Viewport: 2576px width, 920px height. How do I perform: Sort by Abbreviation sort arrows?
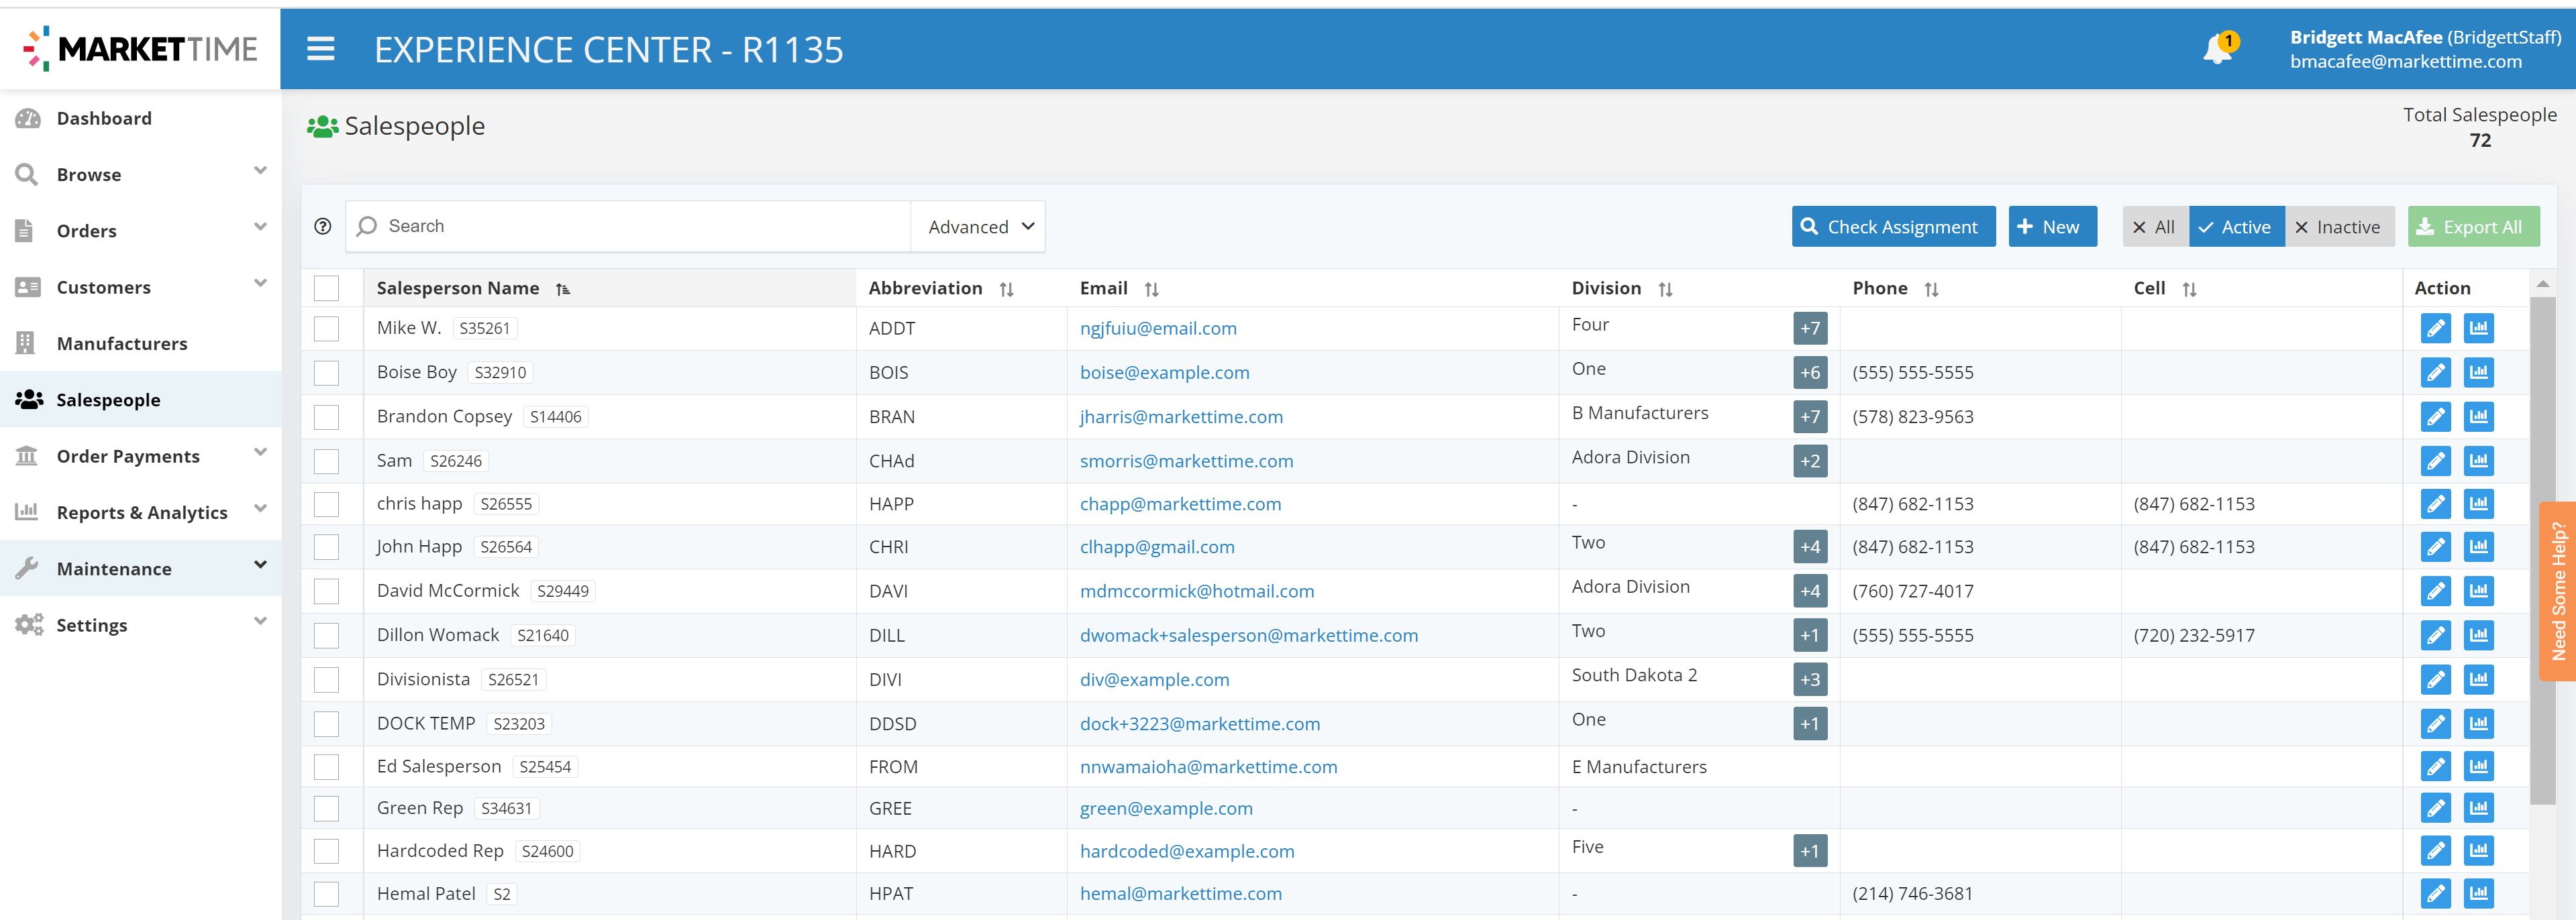[1006, 289]
